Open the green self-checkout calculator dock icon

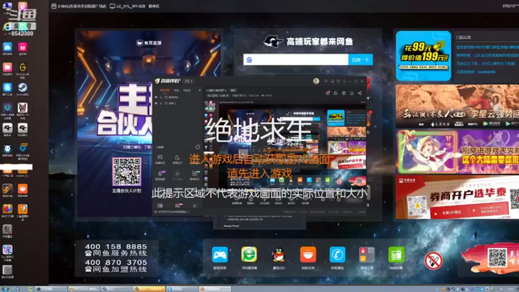pos(396,255)
